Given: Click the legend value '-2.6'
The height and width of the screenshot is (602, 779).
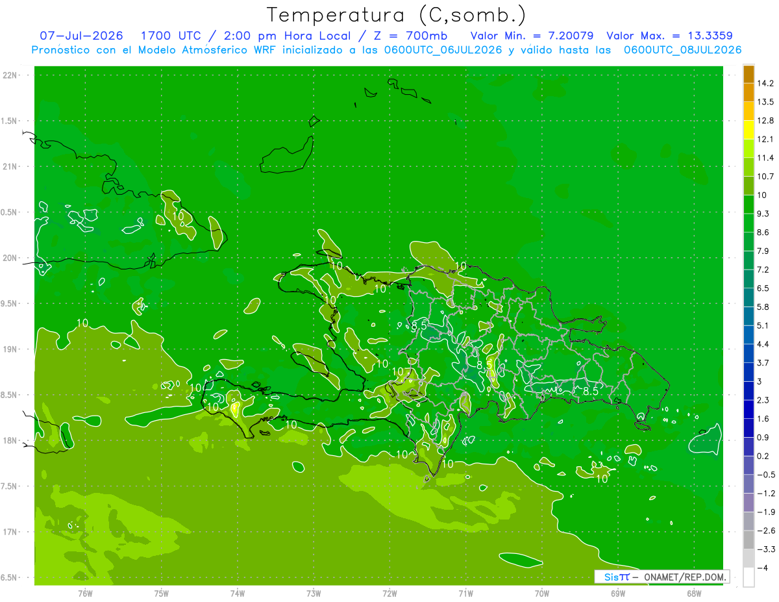Looking at the screenshot, I should pos(765,531).
